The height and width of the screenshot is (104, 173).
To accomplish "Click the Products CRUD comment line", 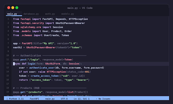I will coord(50,88).
